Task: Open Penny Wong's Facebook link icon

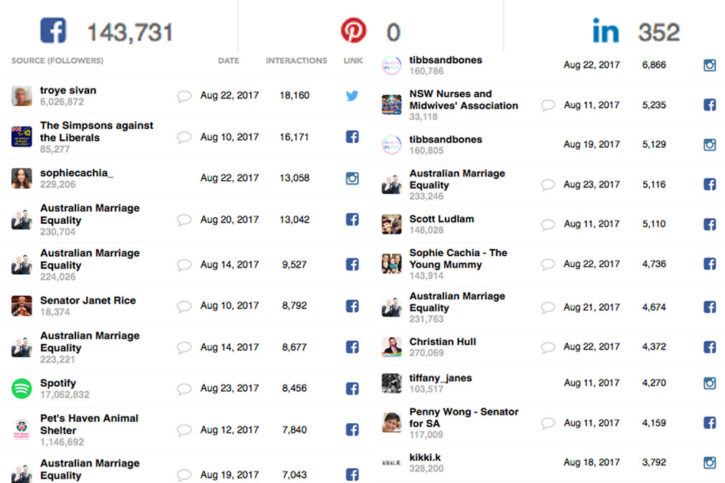Action: coord(710,423)
